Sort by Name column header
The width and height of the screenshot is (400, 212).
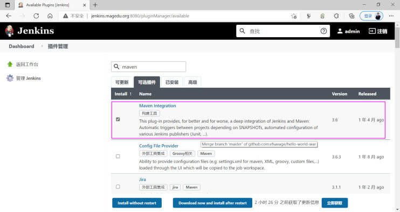(x=145, y=94)
